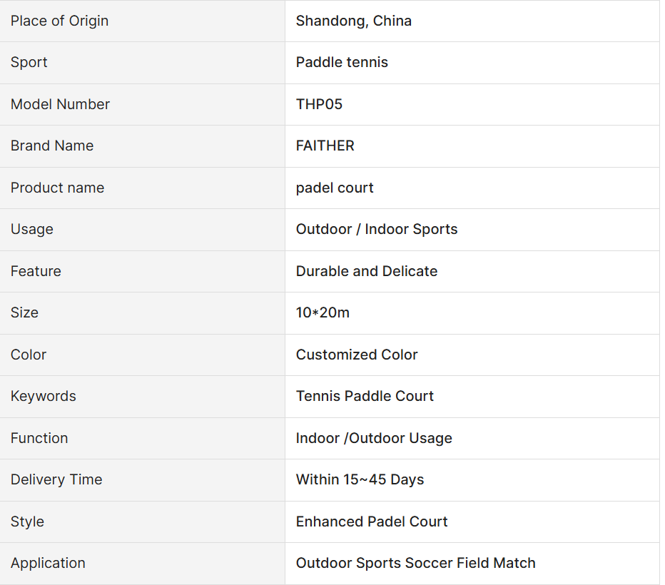Click 'Outdoor Sports Soccer Field Match' application value
This screenshot has width=665, height=585.
(x=415, y=563)
